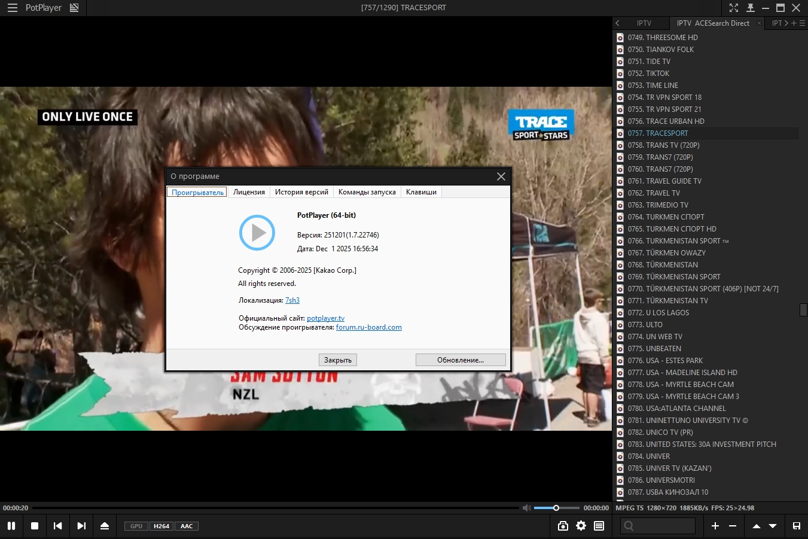Adjust the volume slider
This screenshot has width=808, height=539.
pyautogui.click(x=557, y=508)
